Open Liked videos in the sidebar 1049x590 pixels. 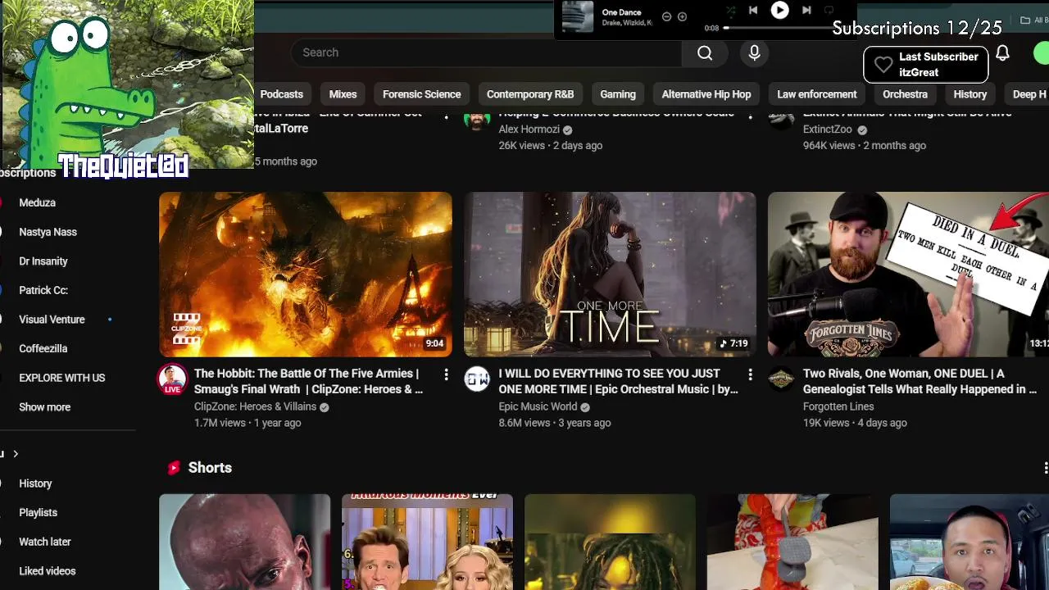pyautogui.click(x=48, y=571)
